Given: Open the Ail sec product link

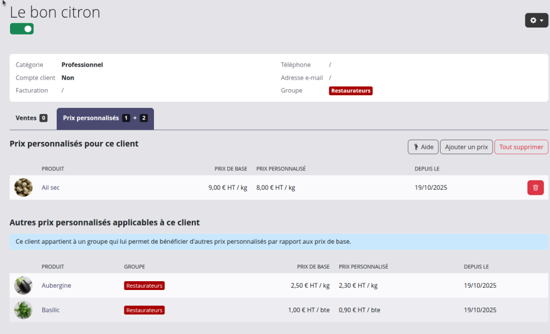Looking at the screenshot, I should (x=51, y=188).
